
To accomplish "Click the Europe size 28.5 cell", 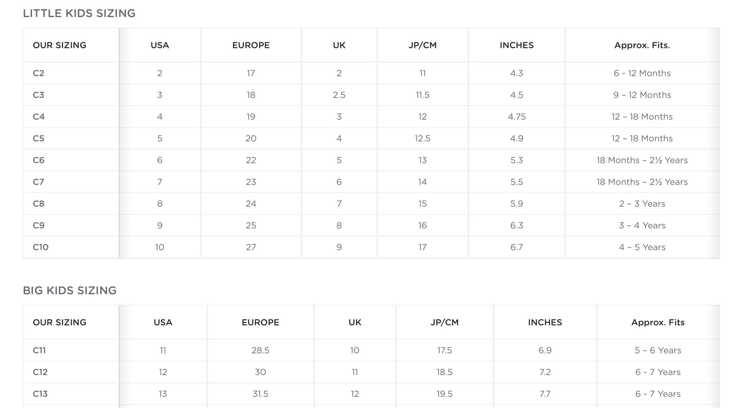I will (x=260, y=351).
